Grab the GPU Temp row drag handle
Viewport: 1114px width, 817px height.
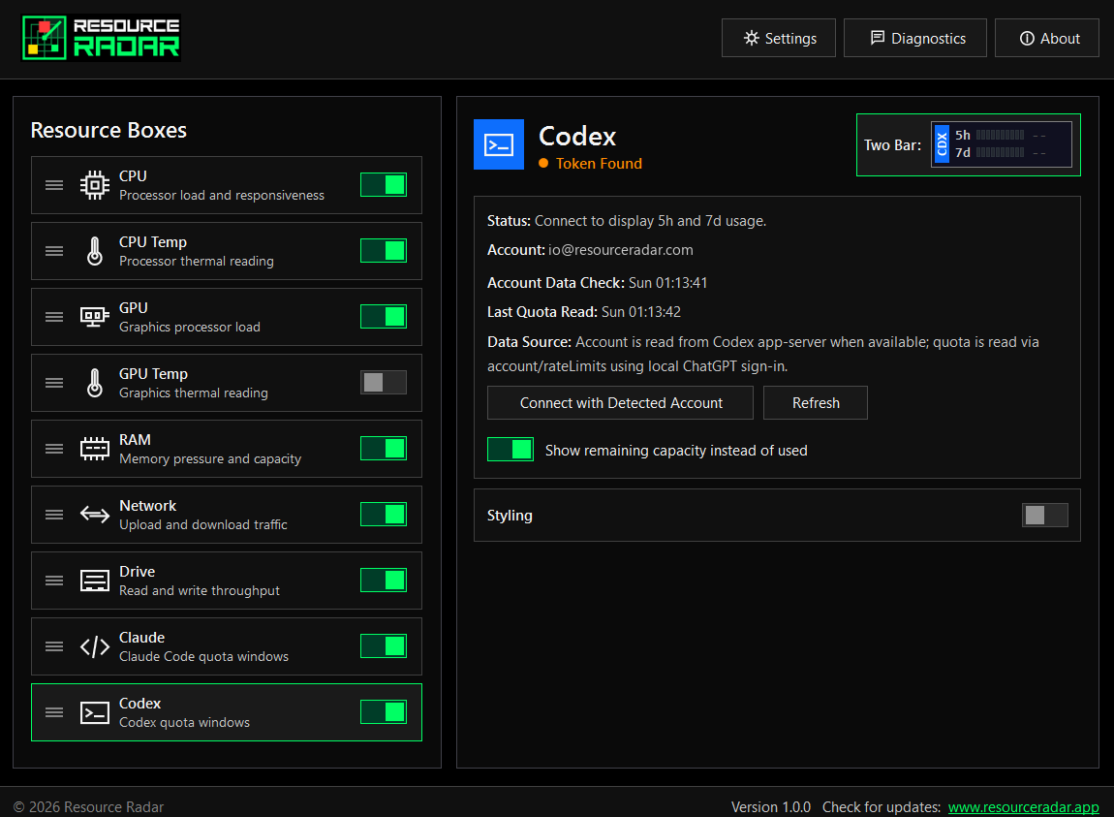[x=54, y=383]
